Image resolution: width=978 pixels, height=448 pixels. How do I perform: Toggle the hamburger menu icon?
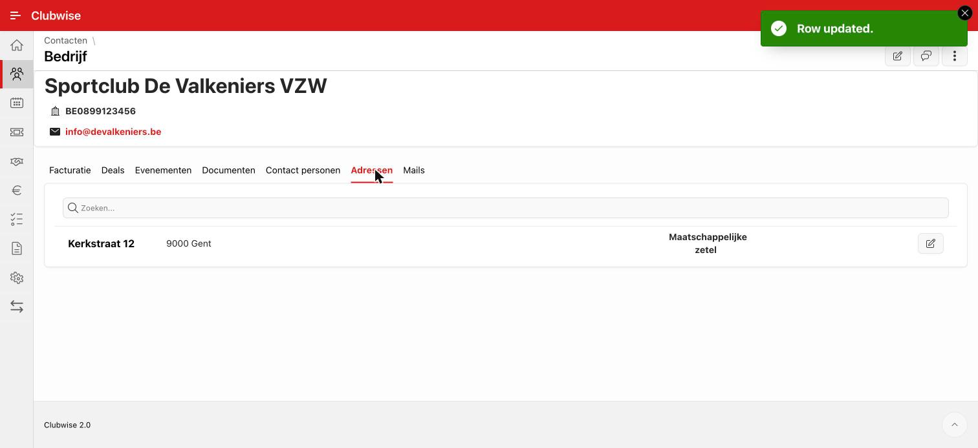(x=16, y=15)
